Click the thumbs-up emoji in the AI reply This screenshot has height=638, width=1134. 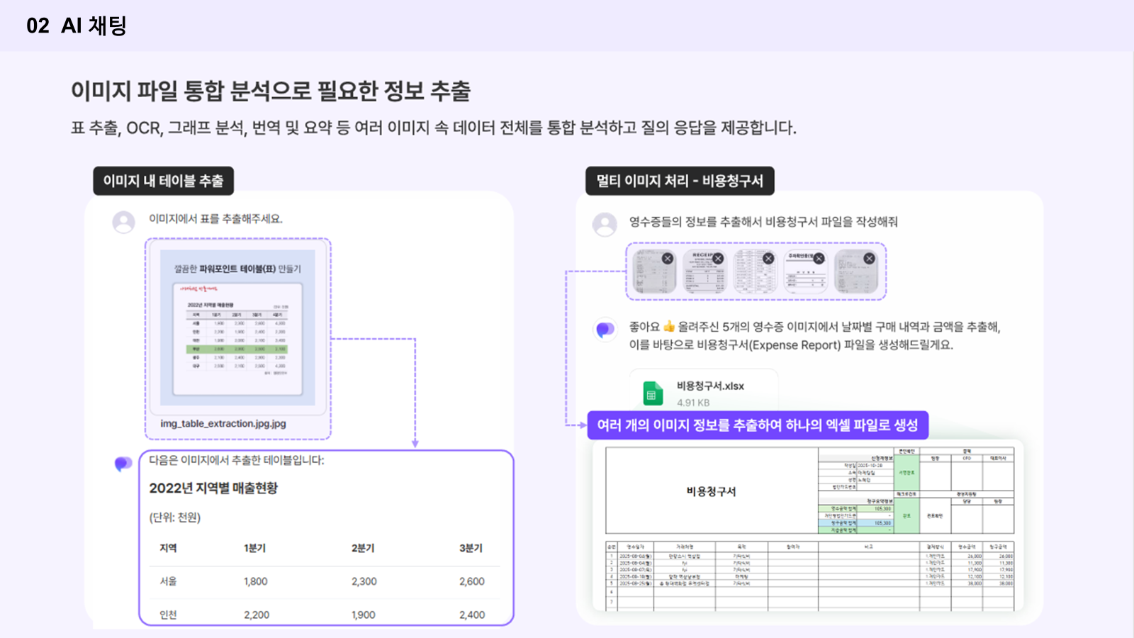click(668, 327)
